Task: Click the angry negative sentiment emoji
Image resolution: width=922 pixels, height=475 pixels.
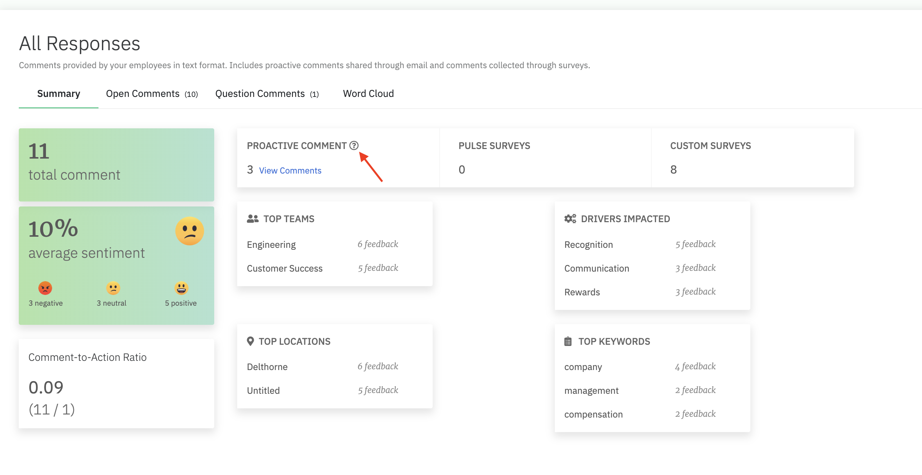Action: pos(45,288)
